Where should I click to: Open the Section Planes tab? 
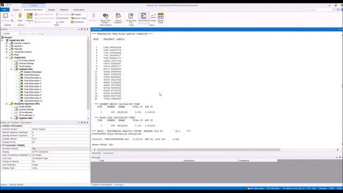(x=16, y=184)
